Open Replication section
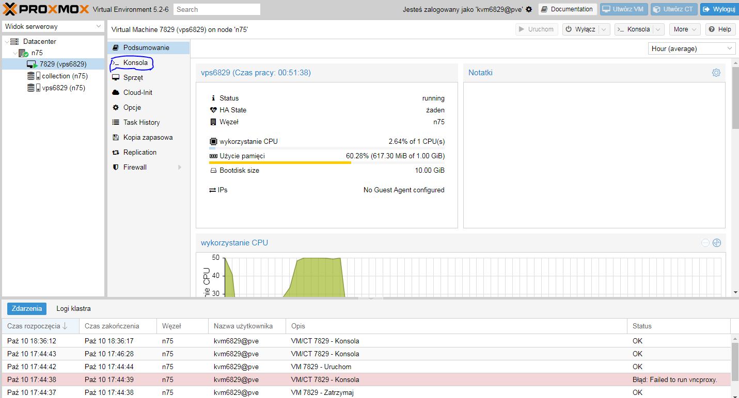The height and width of the screenshot is (398, 739). 139,152
